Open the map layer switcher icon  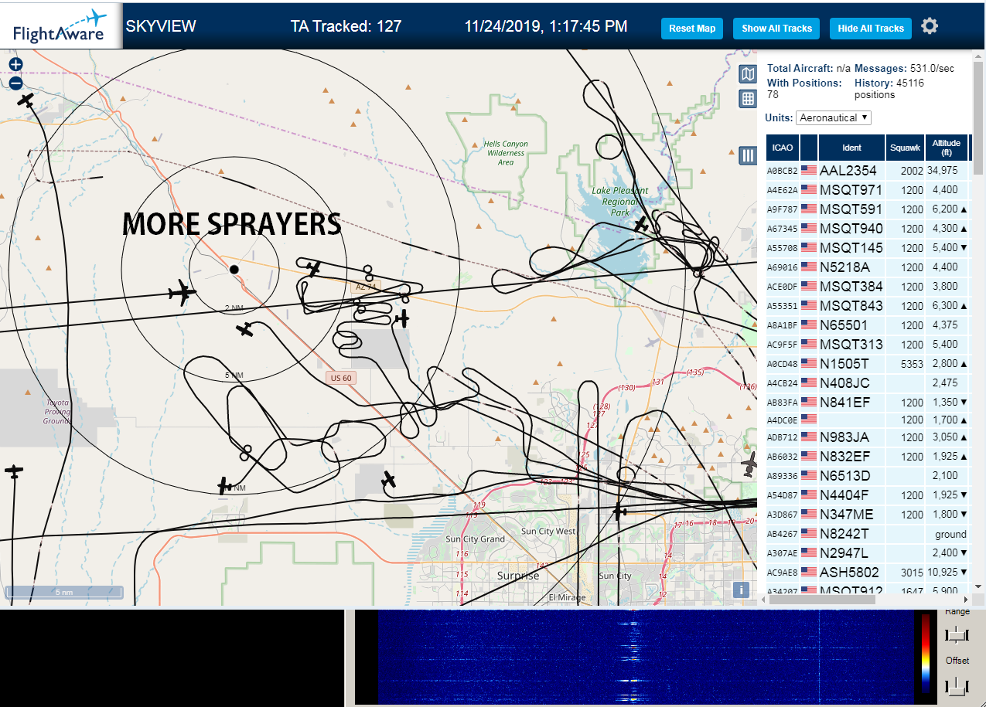click(748, 74)
